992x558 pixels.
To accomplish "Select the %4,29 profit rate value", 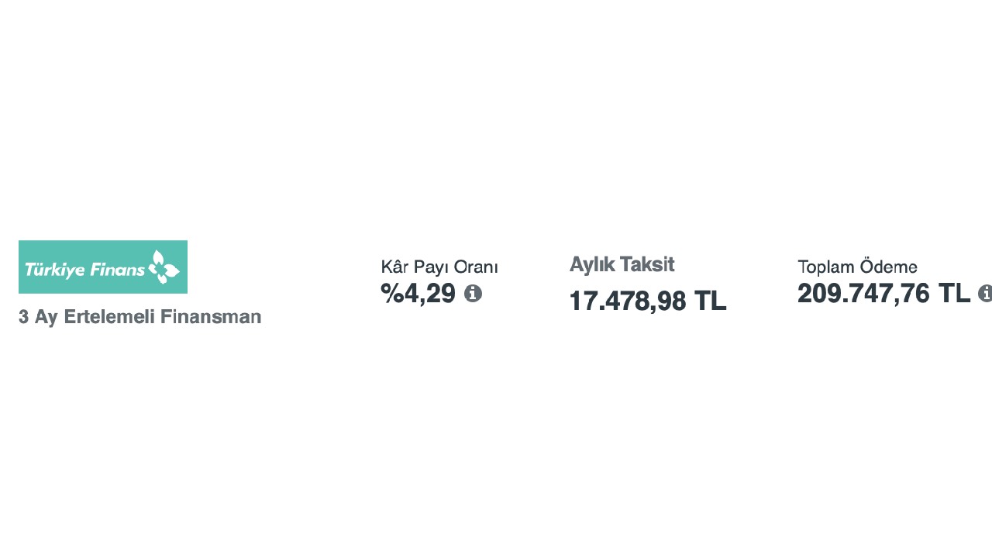I will click(x=418, y=294).
